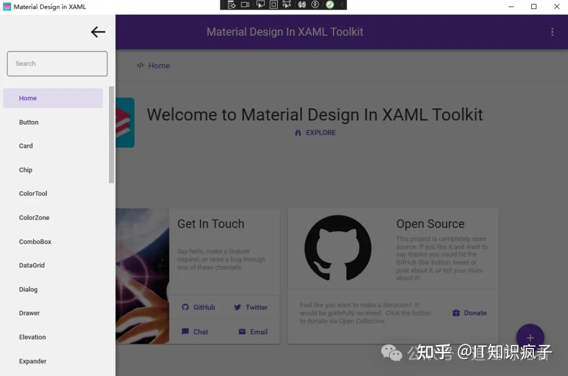568x376 pixels.
Task: Click the Donate button
Action: click(469, 312)
